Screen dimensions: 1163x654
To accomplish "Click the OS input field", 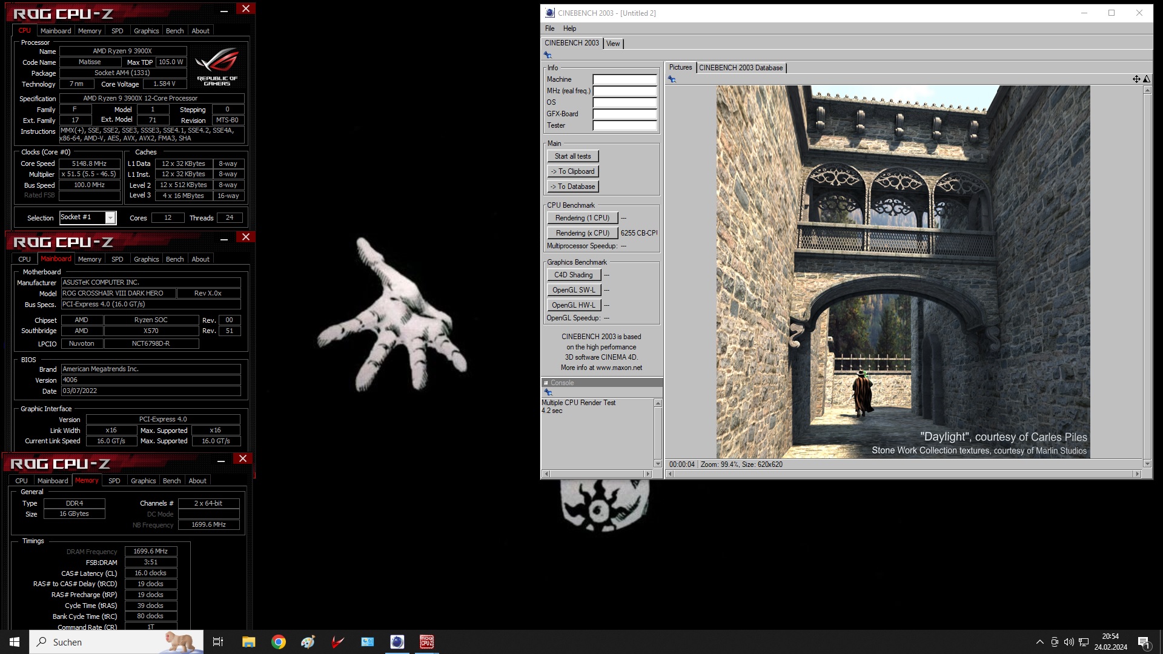I will click(625, 102).
